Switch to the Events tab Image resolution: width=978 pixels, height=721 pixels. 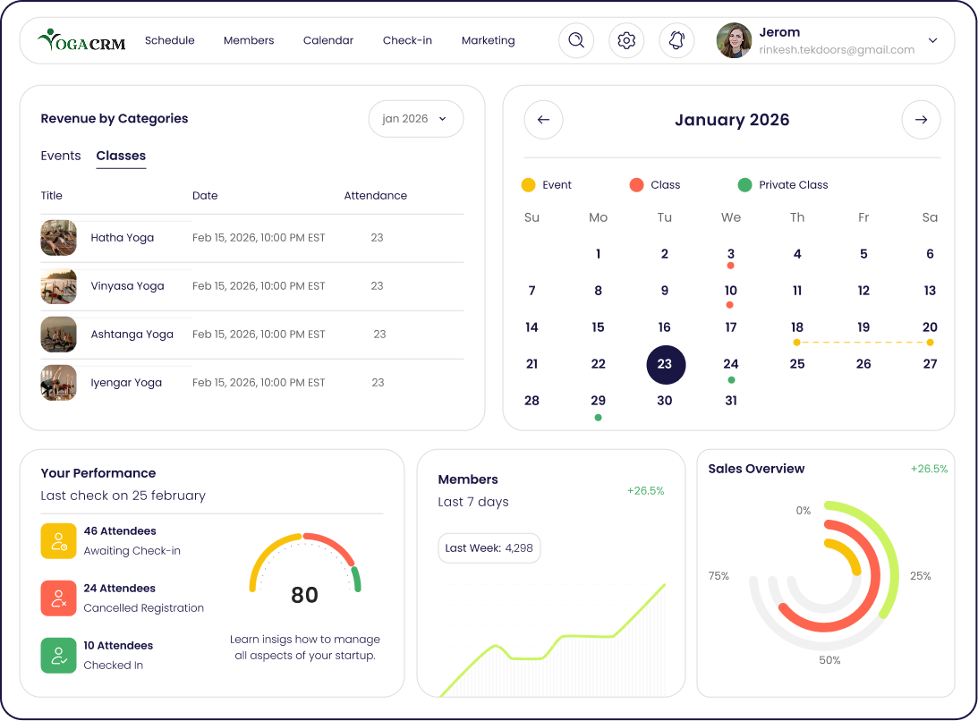(x=61, y=156)
